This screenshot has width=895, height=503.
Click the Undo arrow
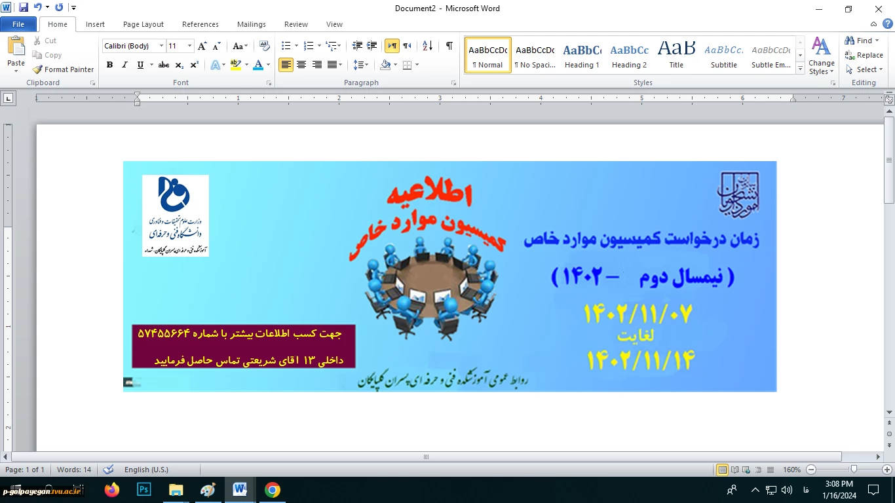coord(37,8)
